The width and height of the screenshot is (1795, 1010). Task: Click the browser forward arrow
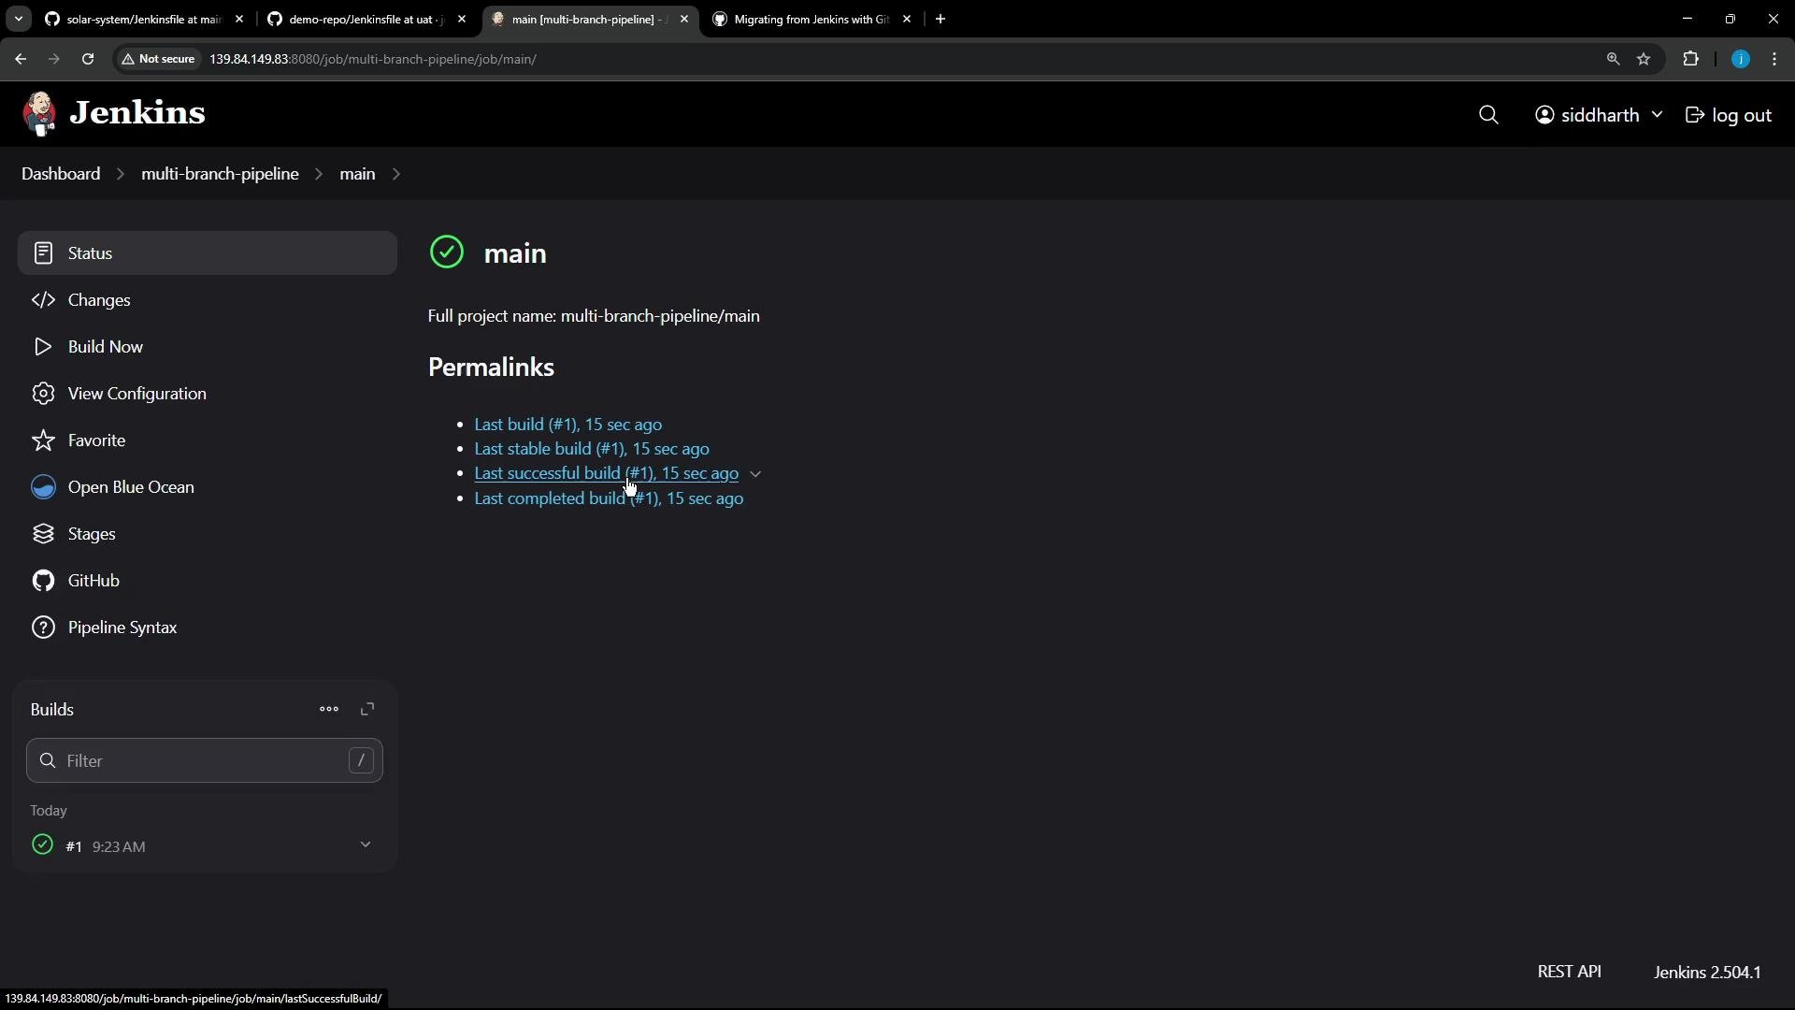click(x=53, y=59)
